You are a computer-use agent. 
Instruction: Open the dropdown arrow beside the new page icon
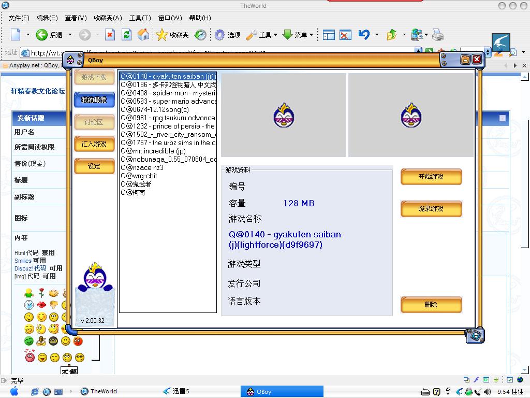[x=27, y=35]
